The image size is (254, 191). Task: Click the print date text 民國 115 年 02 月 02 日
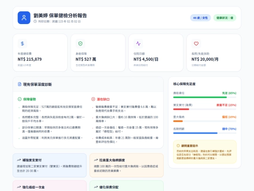(x=66, y=21)
